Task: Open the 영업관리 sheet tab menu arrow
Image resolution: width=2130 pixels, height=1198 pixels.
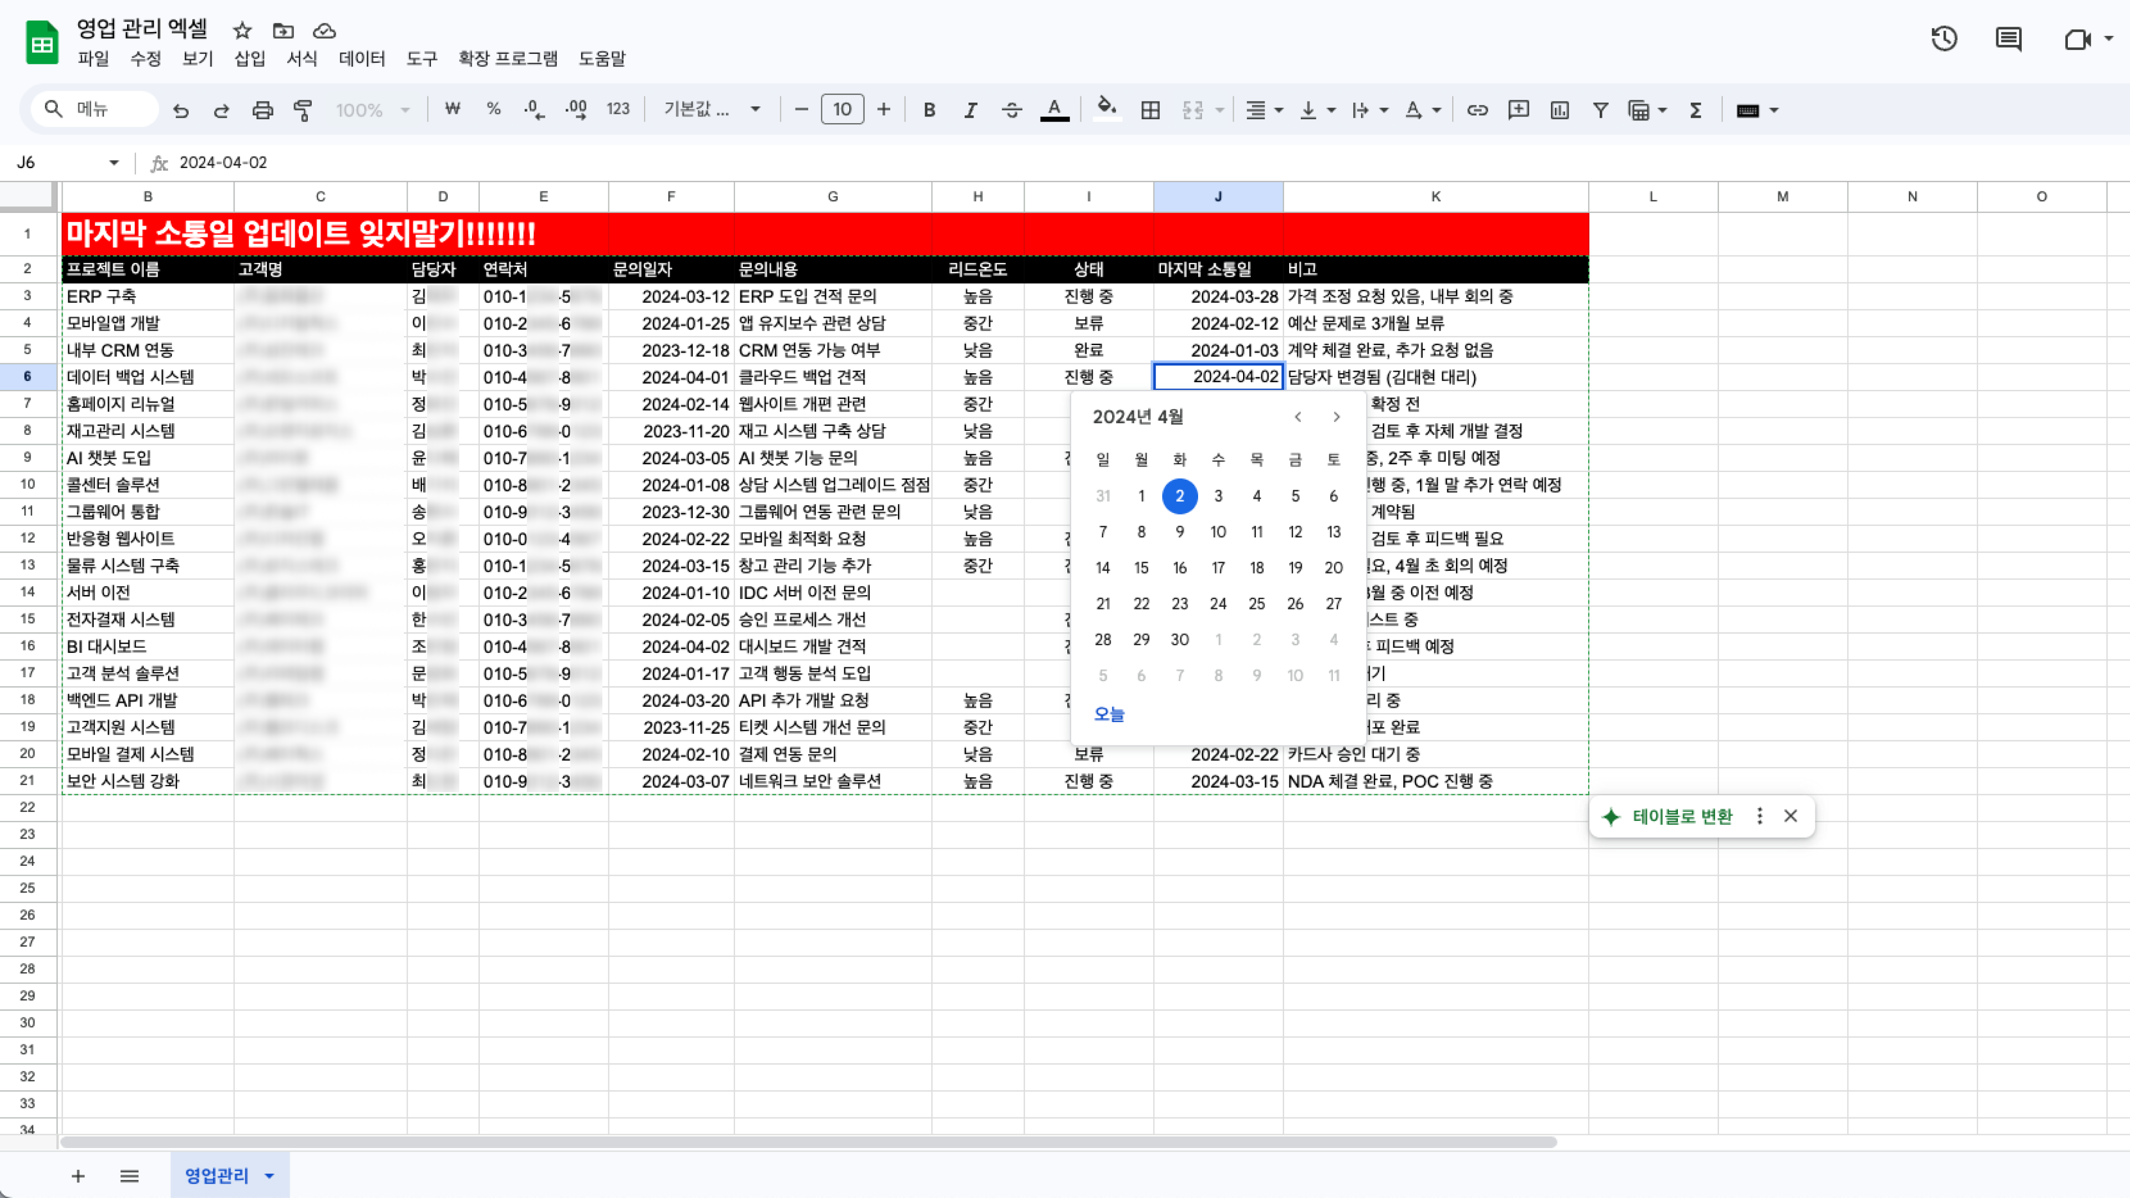Action: (x=270, y=1176)
